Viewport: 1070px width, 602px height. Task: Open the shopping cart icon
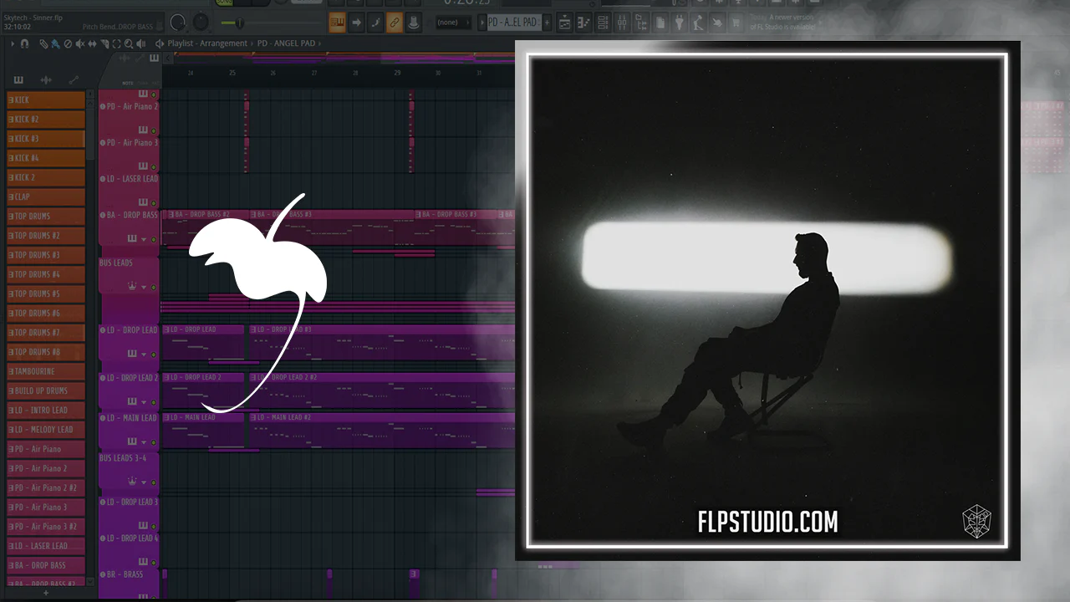(736, 23)
